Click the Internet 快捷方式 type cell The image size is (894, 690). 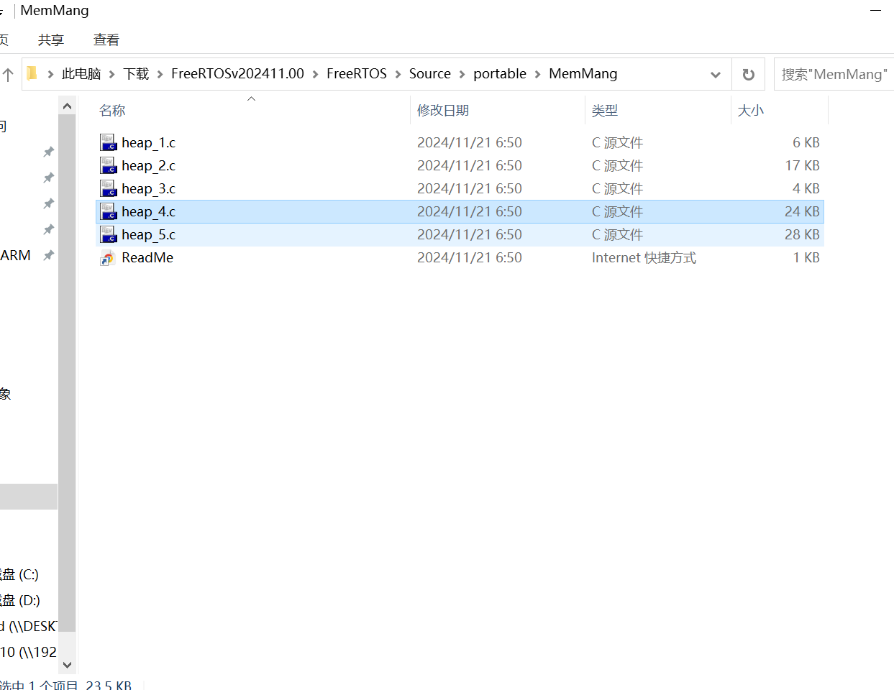(644, 257)
